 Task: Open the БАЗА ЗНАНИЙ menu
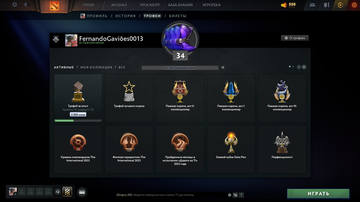pyautogui.click(x=180, y=5)
